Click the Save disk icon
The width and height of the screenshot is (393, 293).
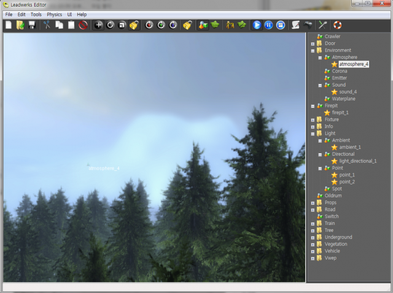32,25
